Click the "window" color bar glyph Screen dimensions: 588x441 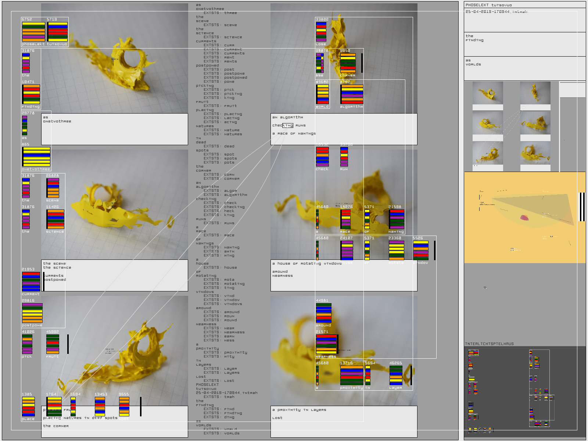point(420,250)
